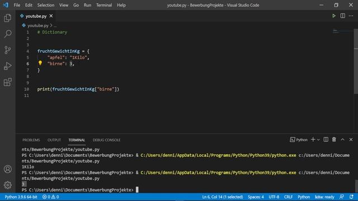358x201 pixels.
Task: Open editor More Actions ellipsis
Action: (351, 16)
